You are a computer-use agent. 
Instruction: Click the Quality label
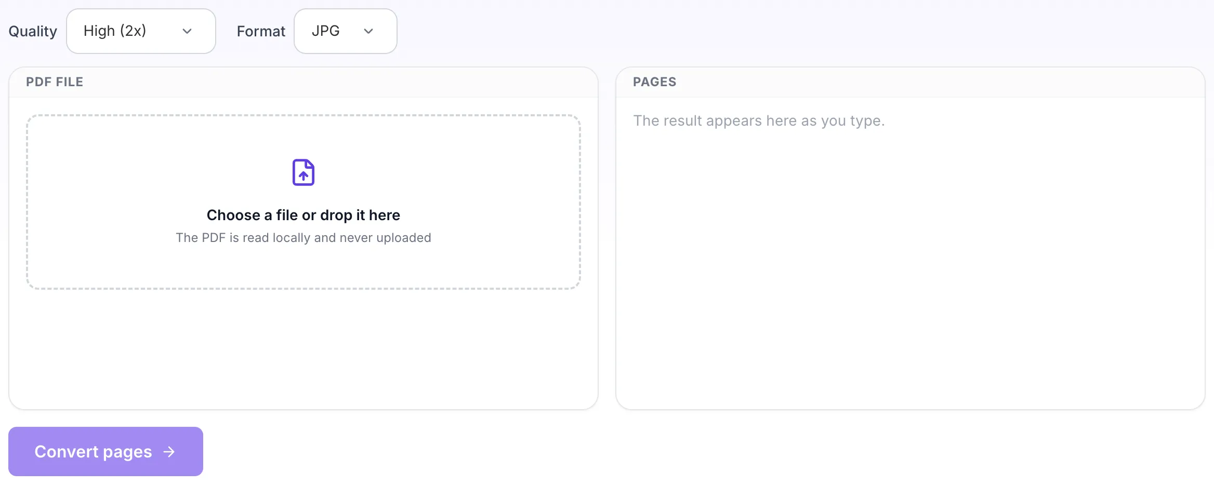[33, 32]
